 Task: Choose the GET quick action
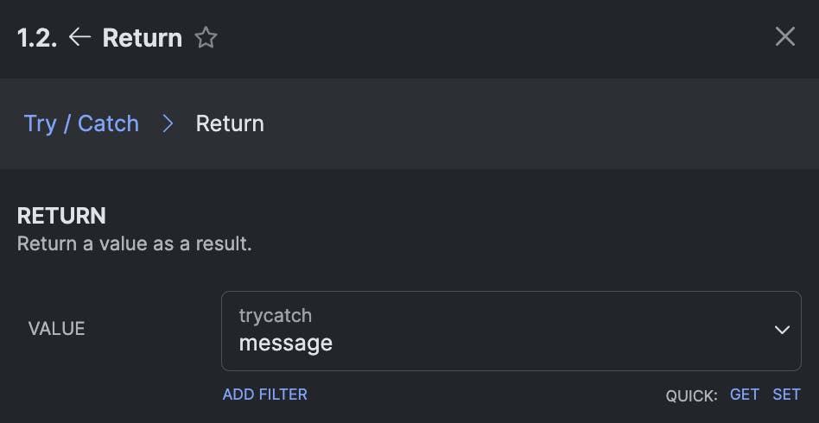[744, 395]
